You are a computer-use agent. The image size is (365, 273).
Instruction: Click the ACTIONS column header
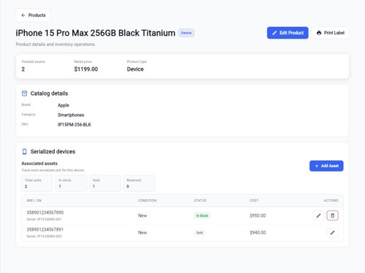point(331,201)
